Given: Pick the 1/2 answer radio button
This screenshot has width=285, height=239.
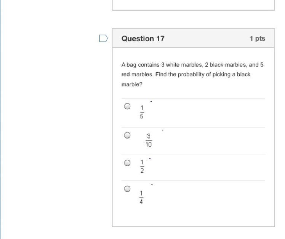Looking at the screenshot, I should coord(127,163).
